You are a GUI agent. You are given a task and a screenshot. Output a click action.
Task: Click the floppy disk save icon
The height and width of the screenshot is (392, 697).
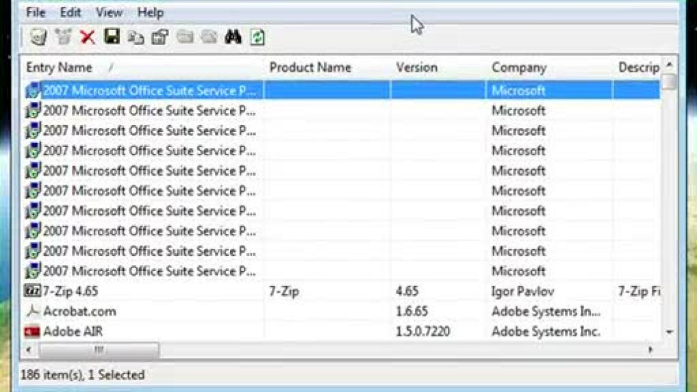[x=112, y=36]
